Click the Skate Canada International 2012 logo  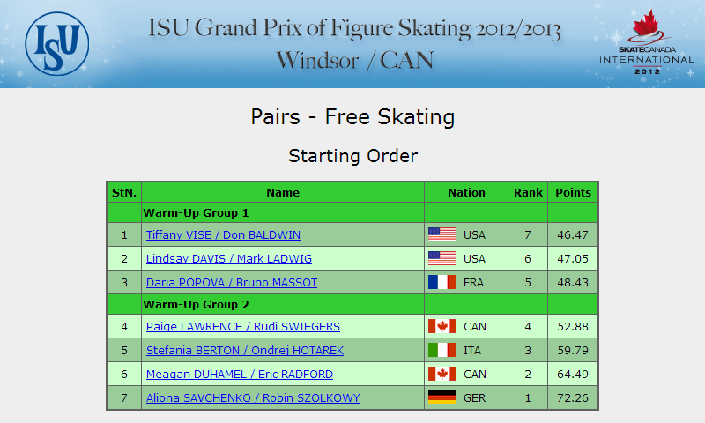646,41
